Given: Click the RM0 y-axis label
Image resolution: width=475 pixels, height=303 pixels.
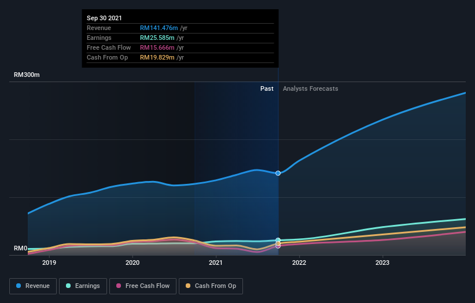Looking at the screenshot, I should [x=21, y=249].
